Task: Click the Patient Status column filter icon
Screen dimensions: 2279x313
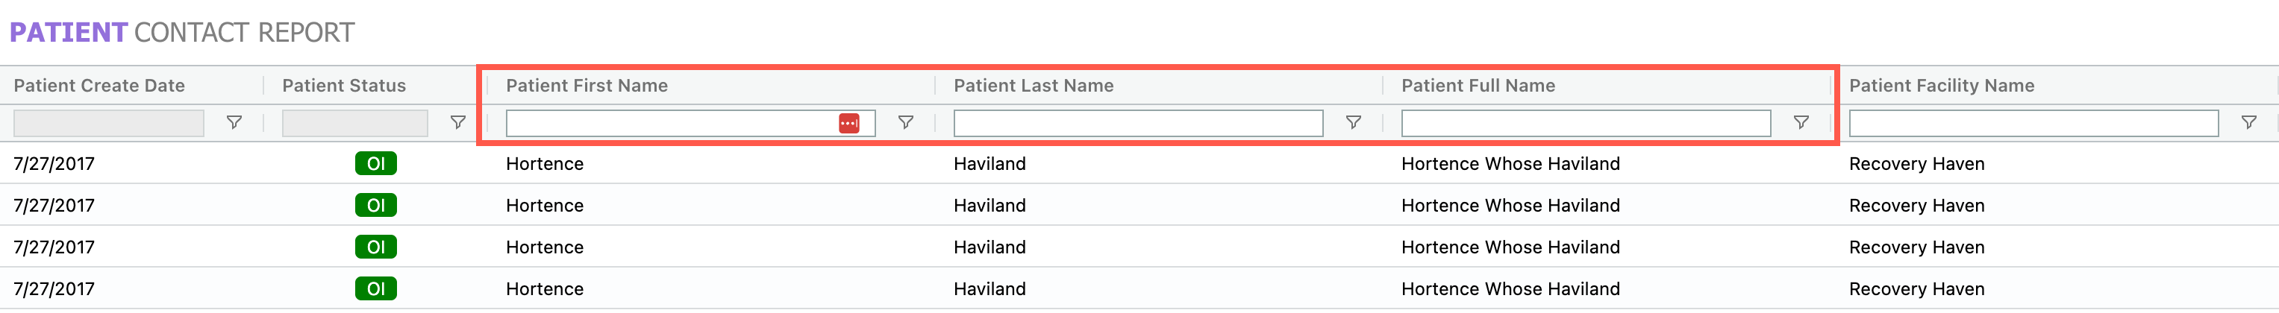Action: (x=457, y=123)
